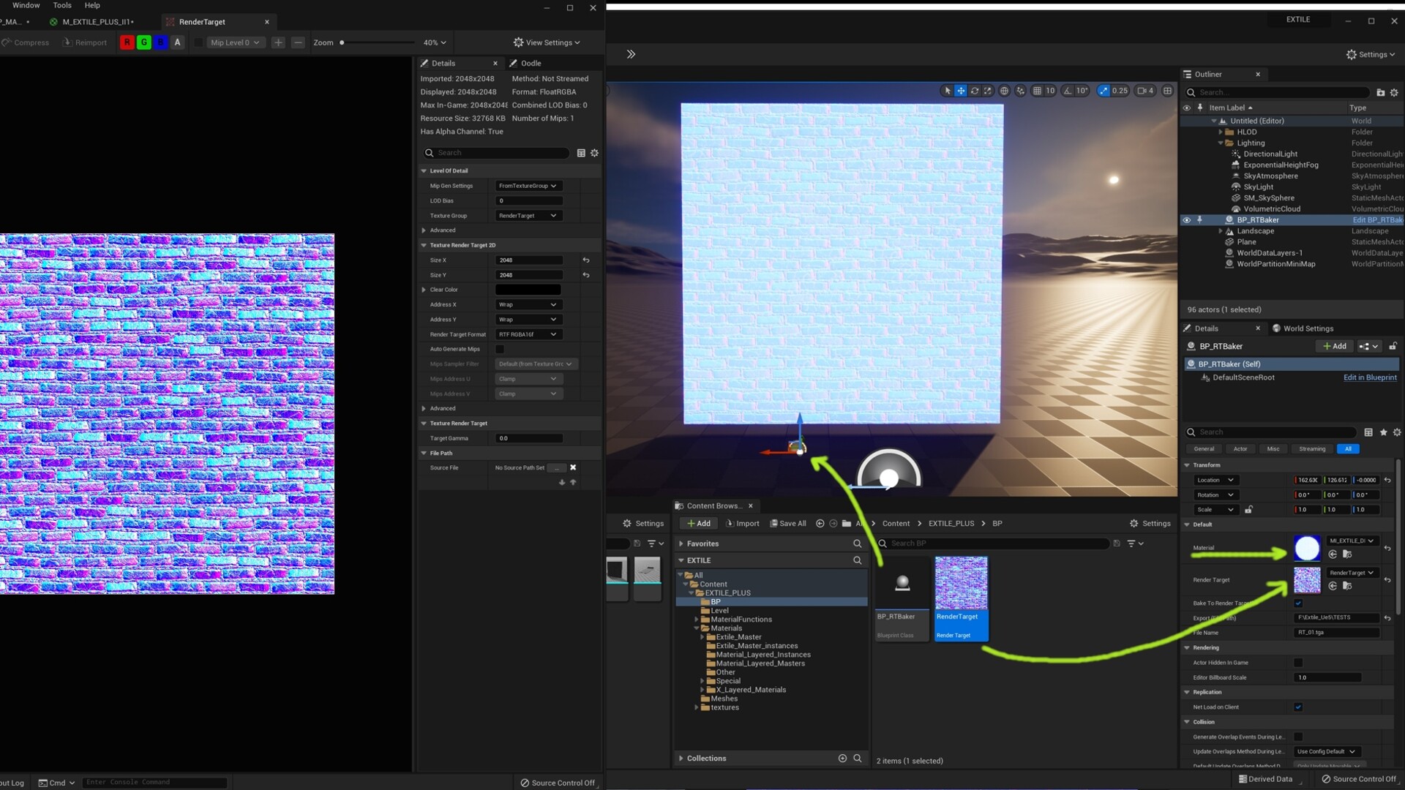Click the pin icon on BP_RTBaker row
The image size is (1405, 790).
click(1199, 219)
